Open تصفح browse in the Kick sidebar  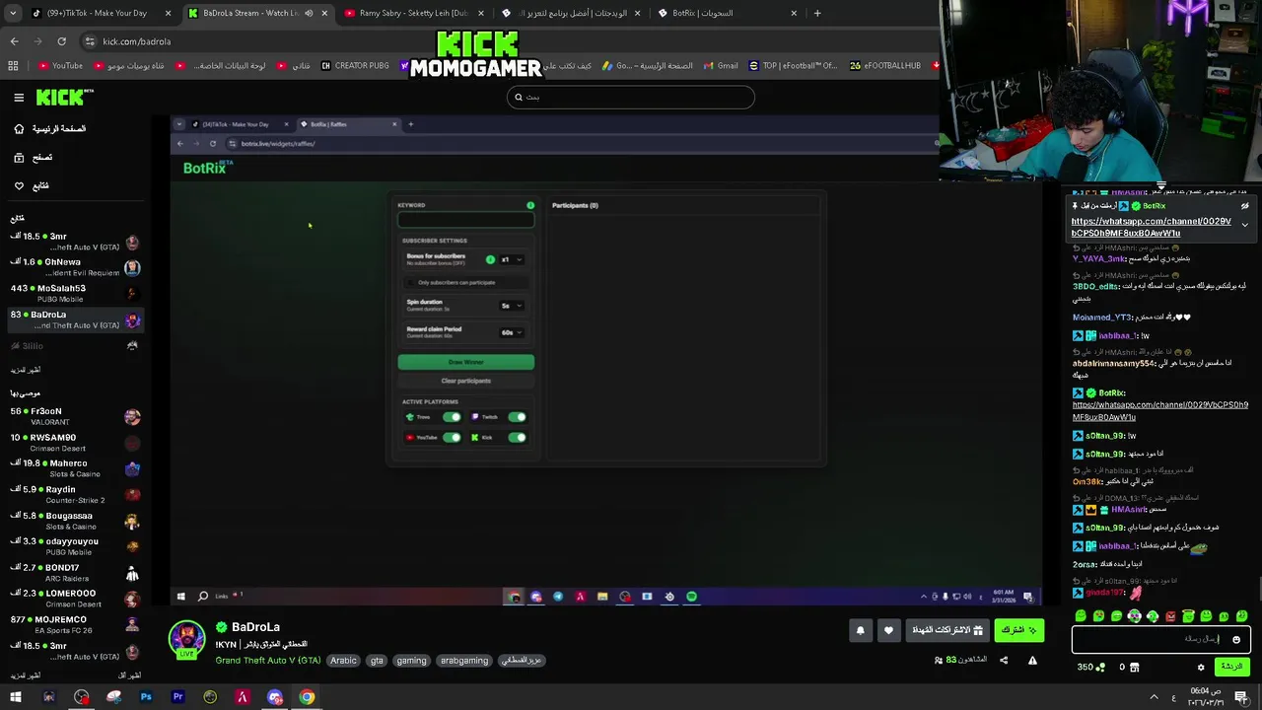tap(34, 158)
